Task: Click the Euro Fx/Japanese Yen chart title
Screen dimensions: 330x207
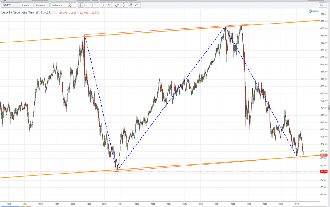Action: (x=26, y=12)
